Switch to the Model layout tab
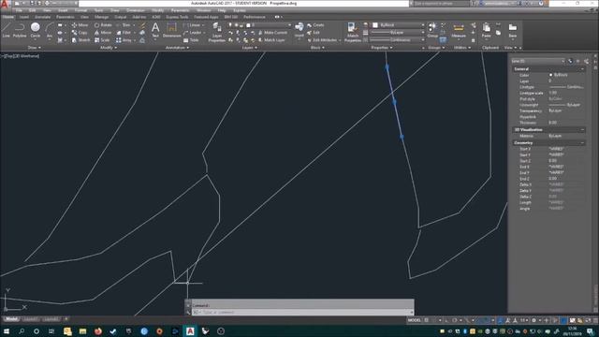This screenshot has height=337, width=599. [11, 319]
